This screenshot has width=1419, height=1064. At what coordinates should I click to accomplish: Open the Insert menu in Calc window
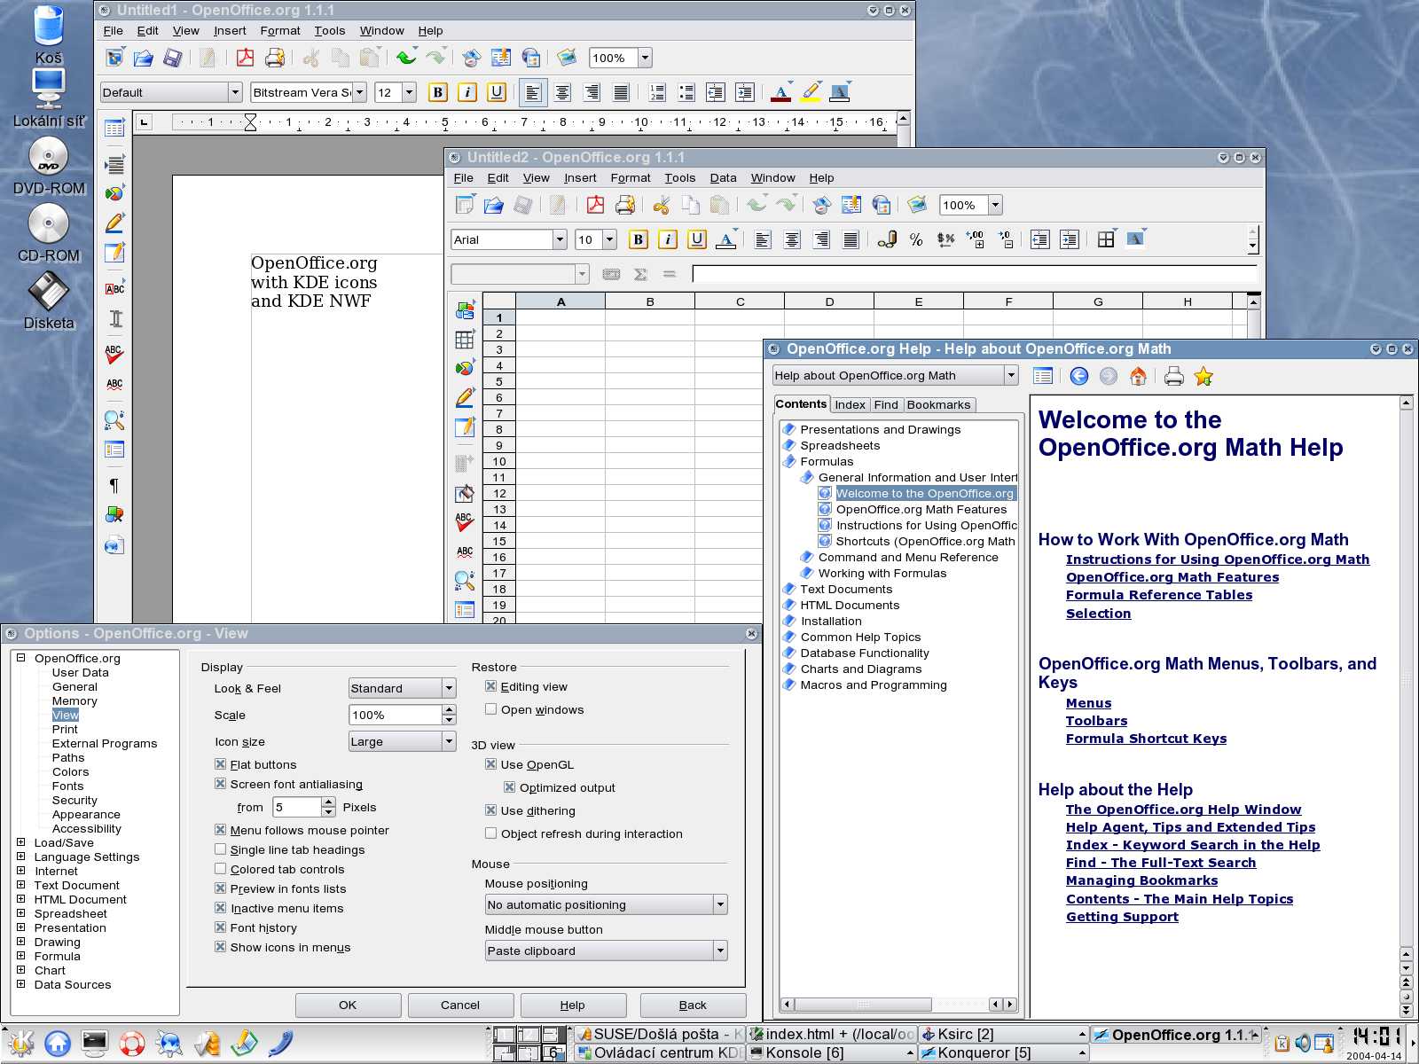[580, 177]
